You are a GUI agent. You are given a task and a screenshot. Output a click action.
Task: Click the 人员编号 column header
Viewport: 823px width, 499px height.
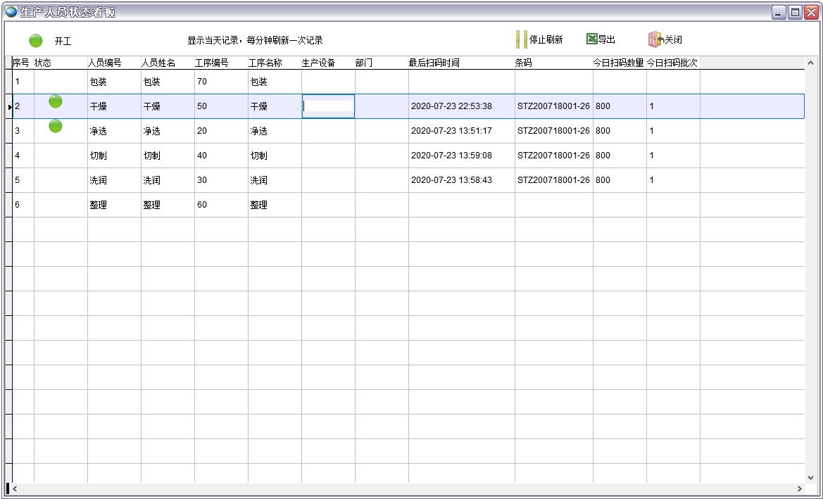[105, 63]
